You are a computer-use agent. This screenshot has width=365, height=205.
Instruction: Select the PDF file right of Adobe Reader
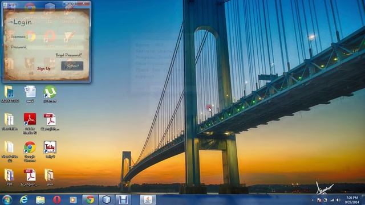pyautogui.click(x=50, y=122)
